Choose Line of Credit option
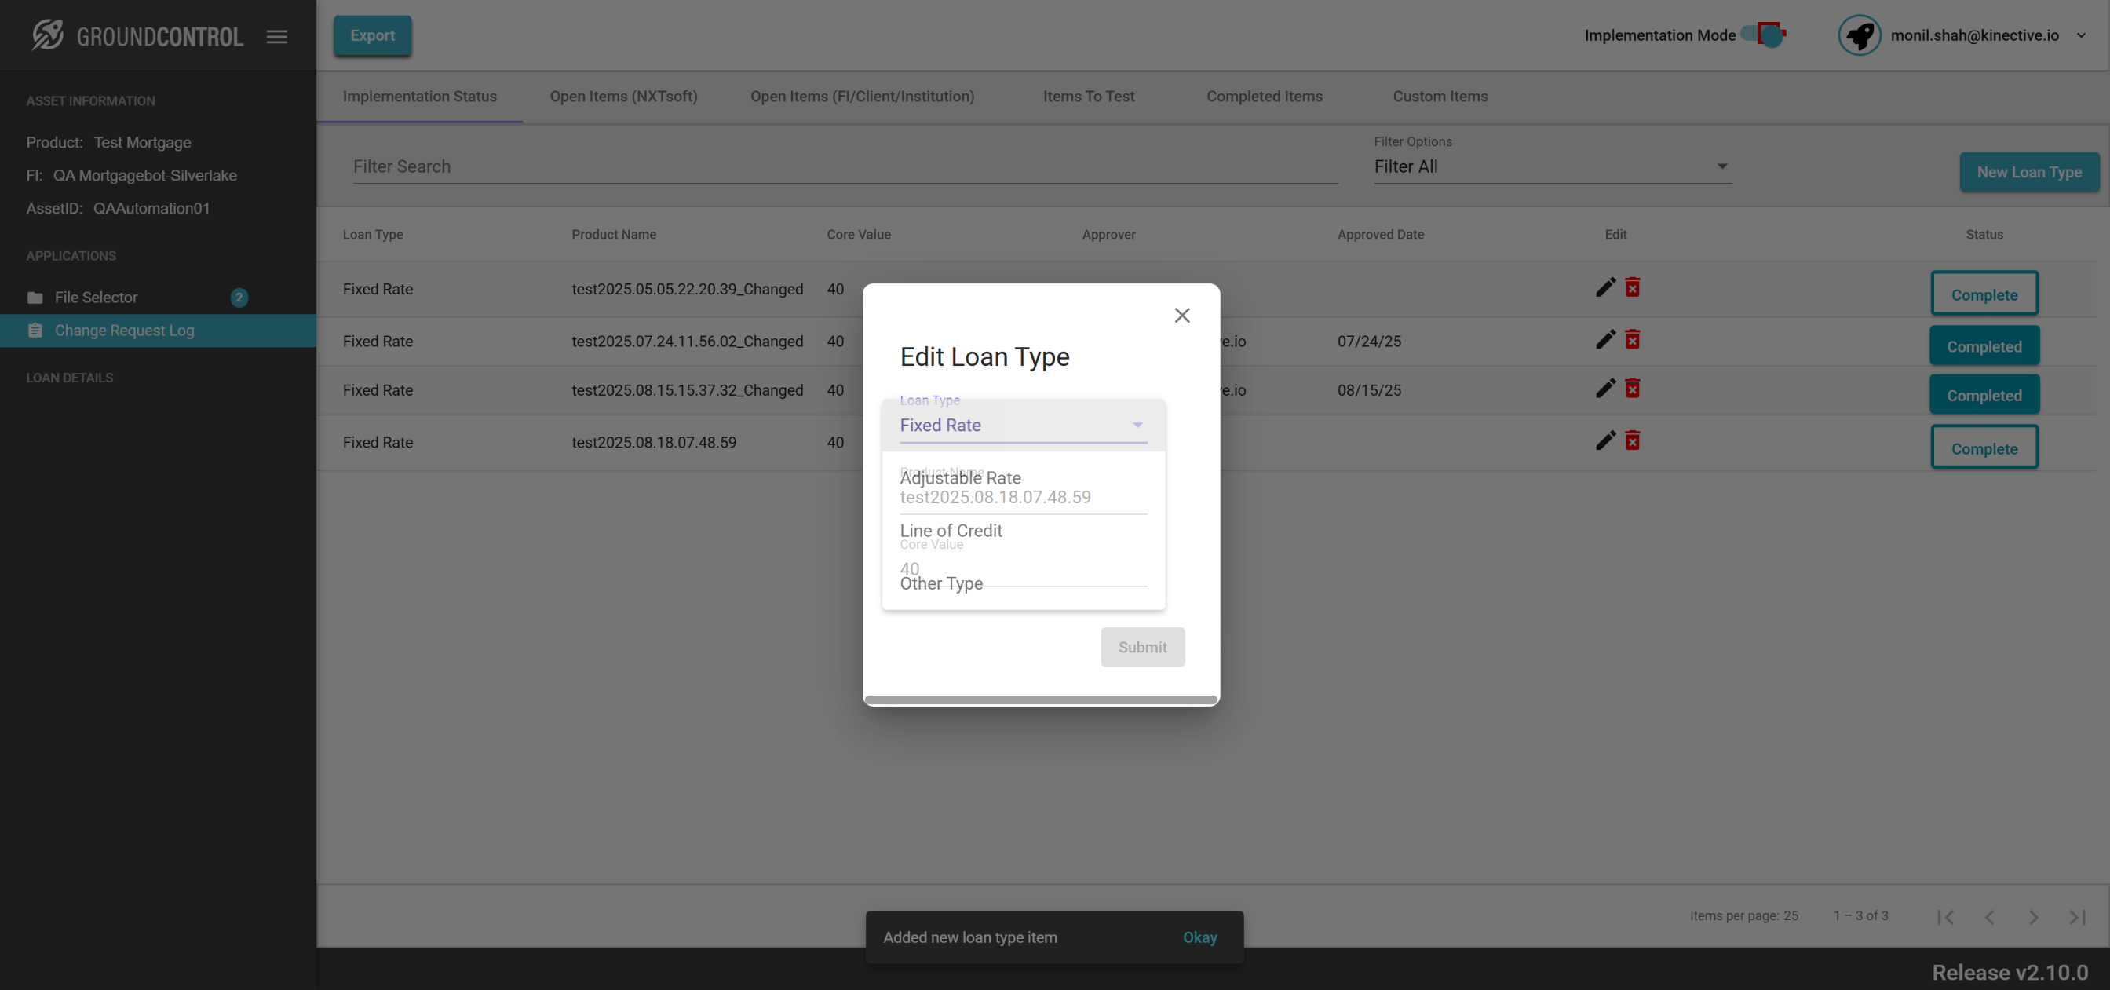Screen dimensions: 2110x990 pos(951,530)
